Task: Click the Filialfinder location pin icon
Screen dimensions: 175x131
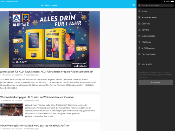Action: 139,42
